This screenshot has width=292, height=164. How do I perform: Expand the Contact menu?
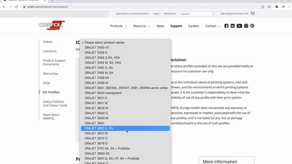click(x=213, y=26)
